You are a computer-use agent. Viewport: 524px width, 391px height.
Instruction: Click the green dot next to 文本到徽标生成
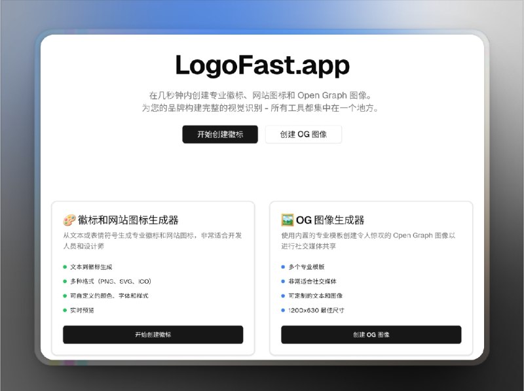pyautogui.click(x=65, y=267)
